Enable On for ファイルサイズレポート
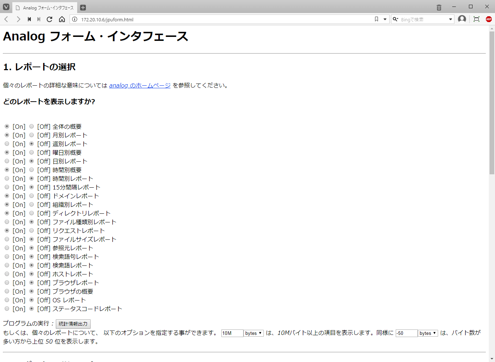 [x=7, y=239]
